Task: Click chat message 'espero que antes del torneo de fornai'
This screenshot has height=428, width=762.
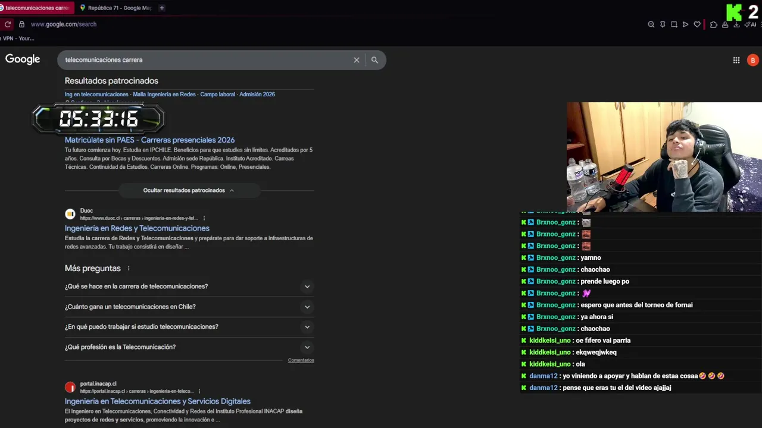Action: [x=636, y=305]
